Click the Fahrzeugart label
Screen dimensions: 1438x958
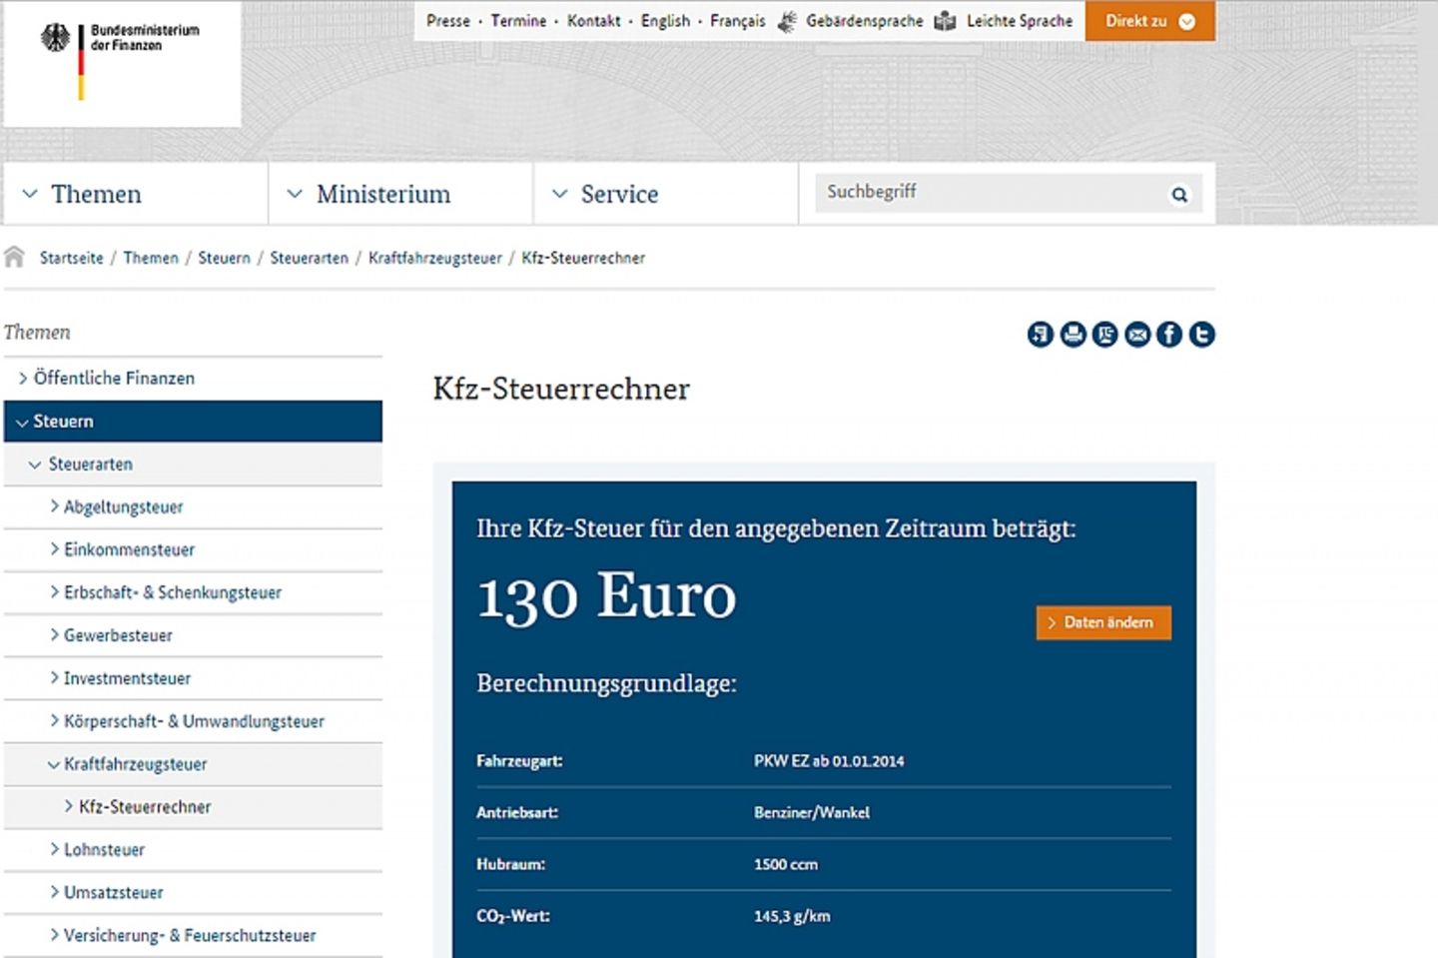519,761
